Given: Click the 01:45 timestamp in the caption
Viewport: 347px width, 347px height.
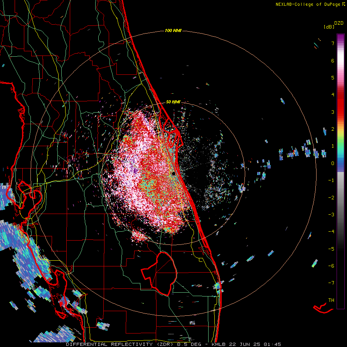Looking at the screenshot, I should pos(273,344).
